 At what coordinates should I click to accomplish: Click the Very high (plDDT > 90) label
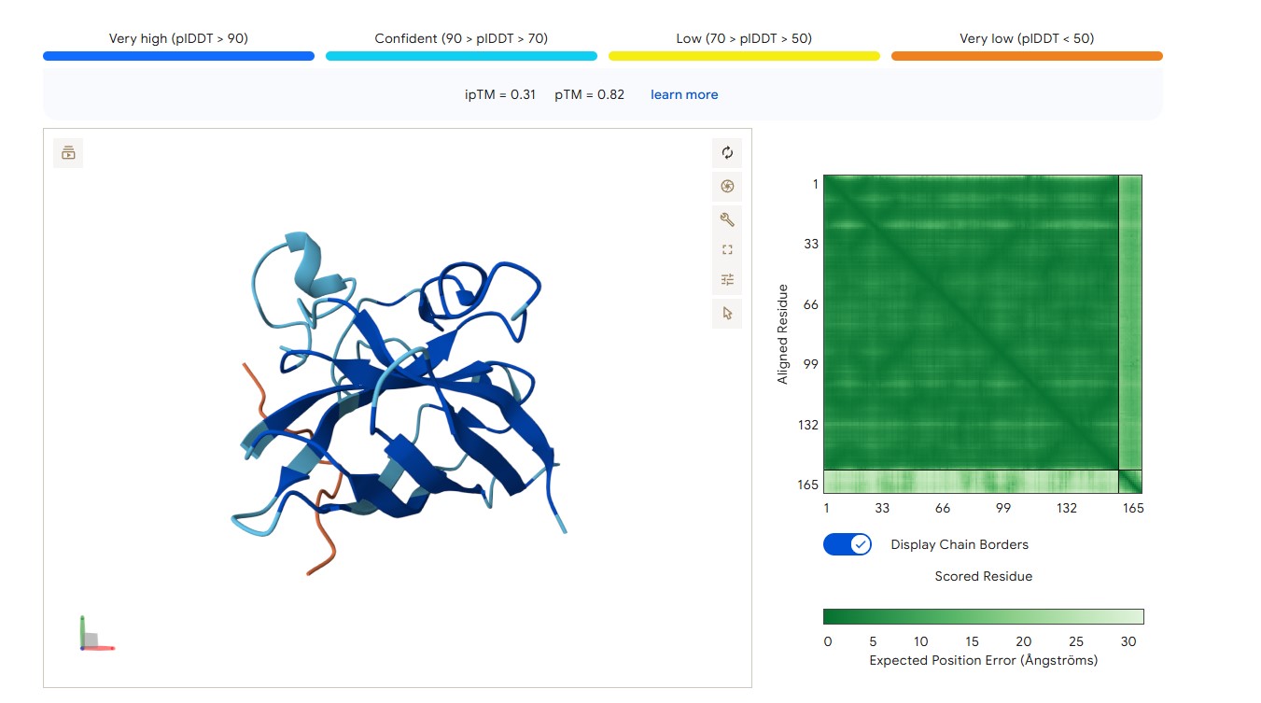178,38
